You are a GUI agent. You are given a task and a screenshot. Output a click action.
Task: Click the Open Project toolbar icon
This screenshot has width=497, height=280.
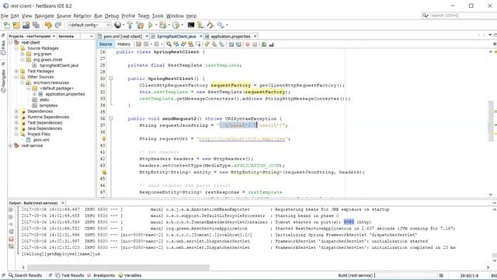pyautogui.click(x=26, y=25)
